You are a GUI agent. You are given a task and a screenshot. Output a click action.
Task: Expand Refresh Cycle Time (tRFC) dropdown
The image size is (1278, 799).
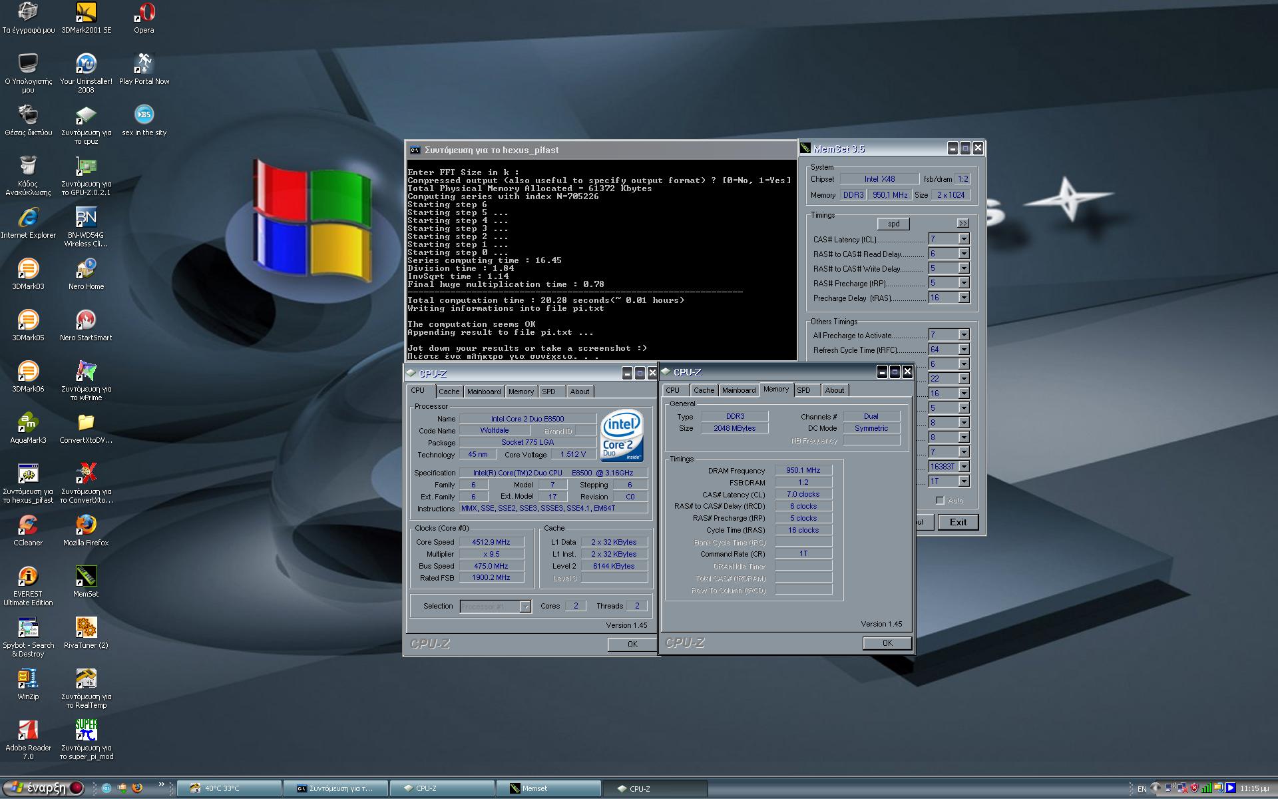click(x=963, y=350)
